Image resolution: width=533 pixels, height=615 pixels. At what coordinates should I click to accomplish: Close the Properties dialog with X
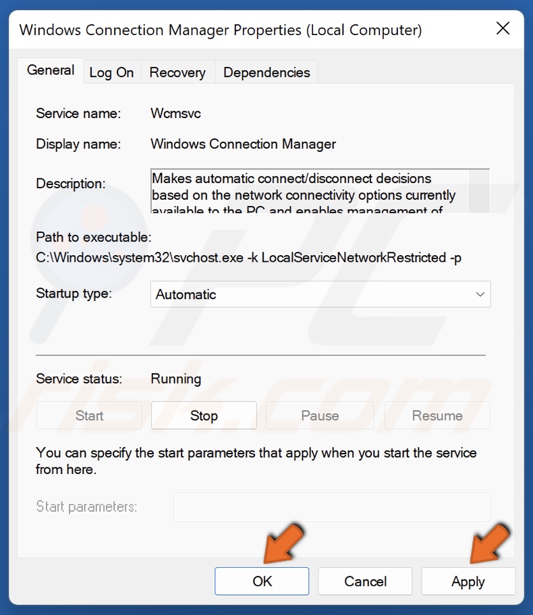503,29
